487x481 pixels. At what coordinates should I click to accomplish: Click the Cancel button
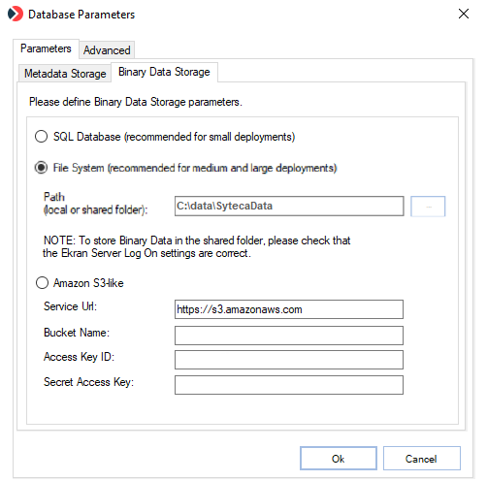tap(422, 459)
